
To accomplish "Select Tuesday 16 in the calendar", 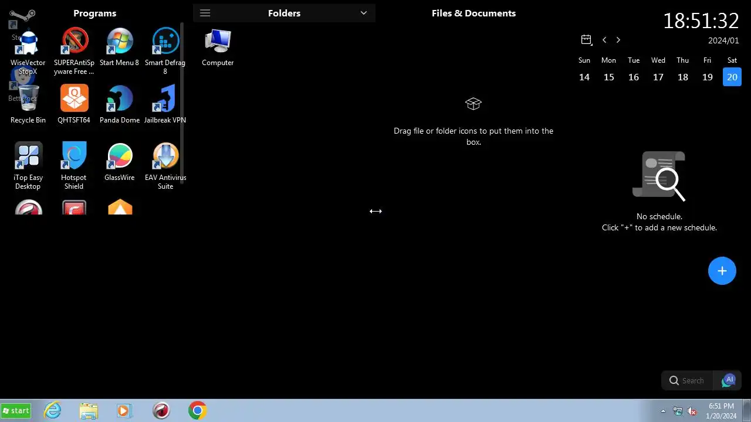I will click(634, 77).
